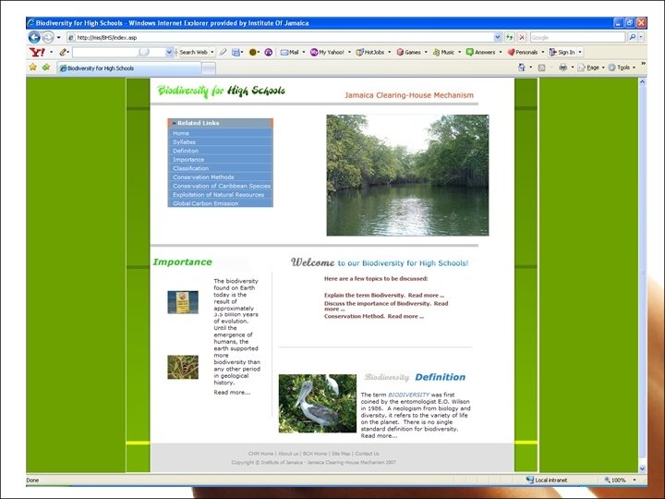Click the Site Map footer link
Viewport: 665px width, 499px height.
(341, 454)
